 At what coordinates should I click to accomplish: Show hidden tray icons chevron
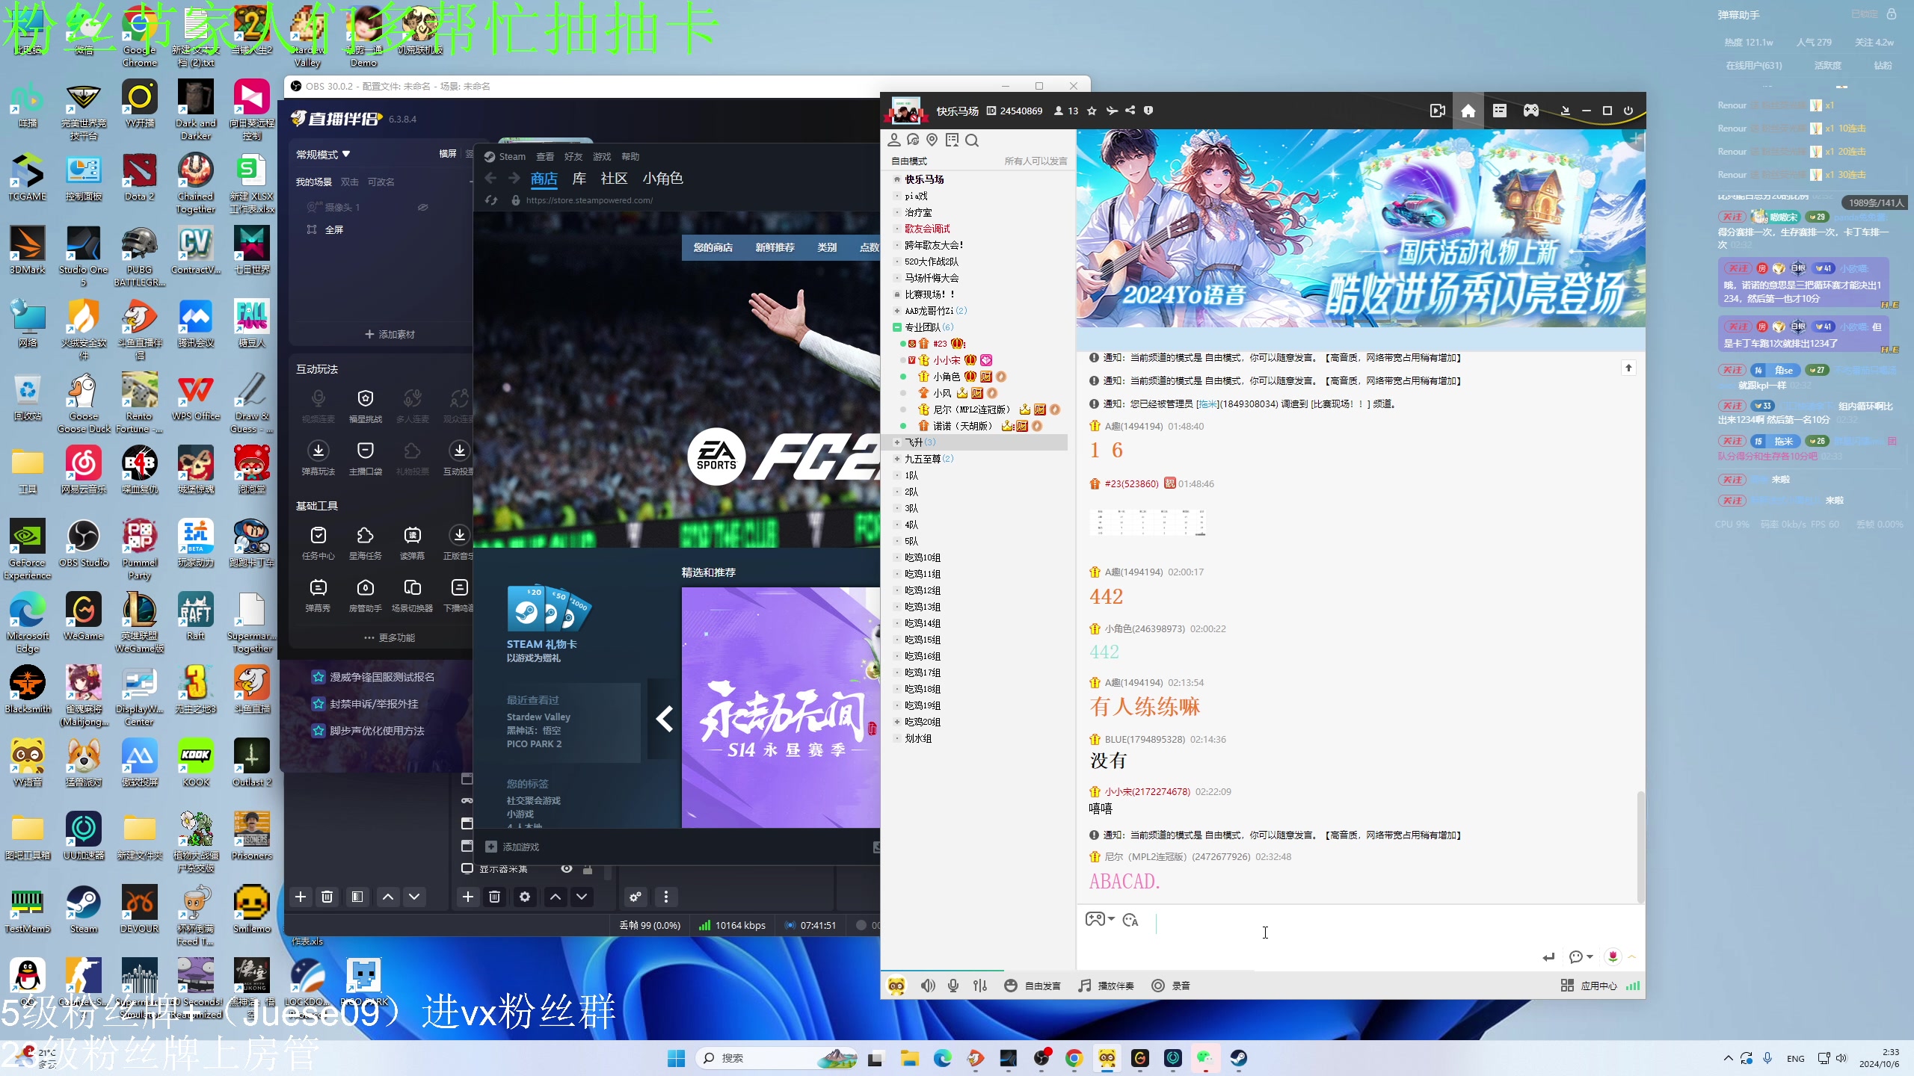(x=1728, y=1058)
